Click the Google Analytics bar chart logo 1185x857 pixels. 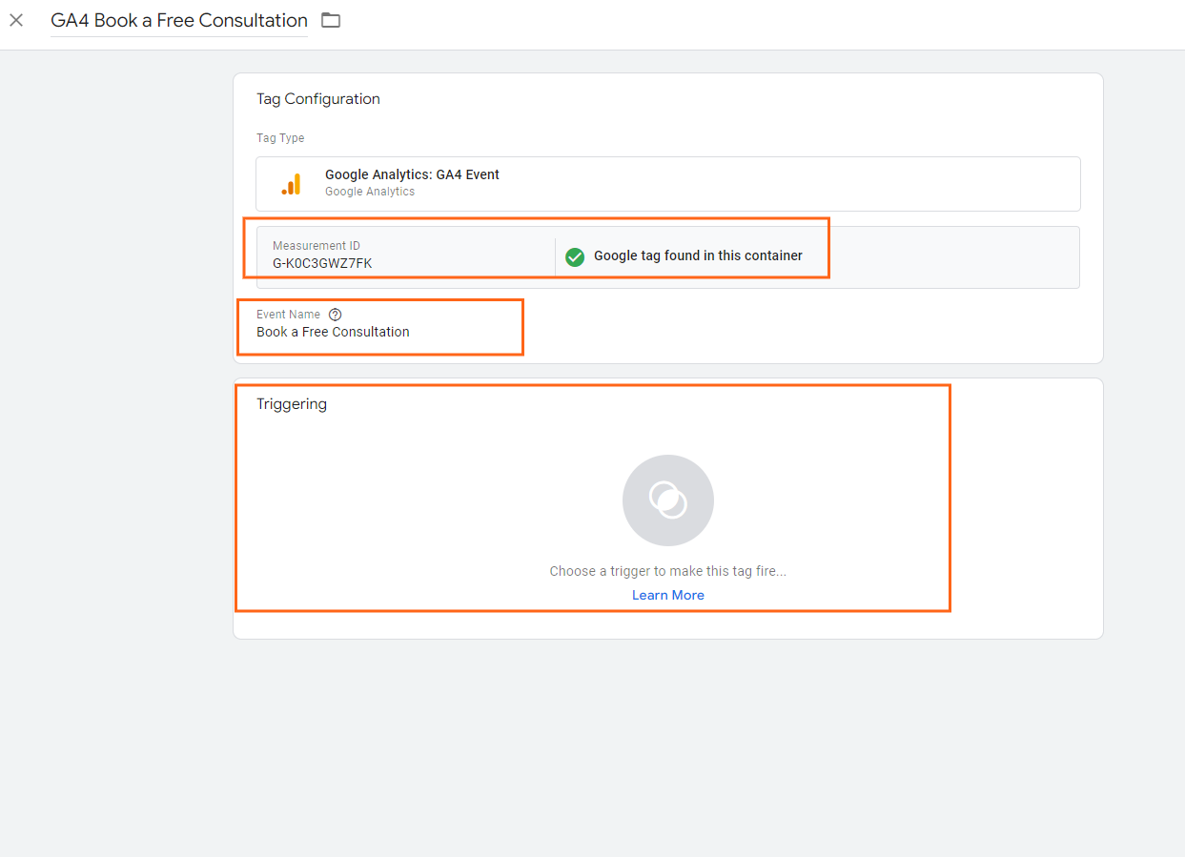(292, 184)
